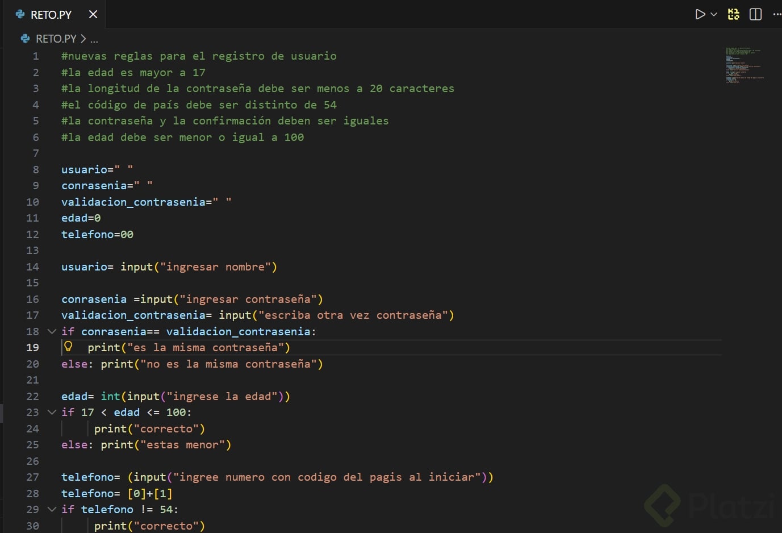Collapse the telefono if block at line 29

[x=52, y=509]
